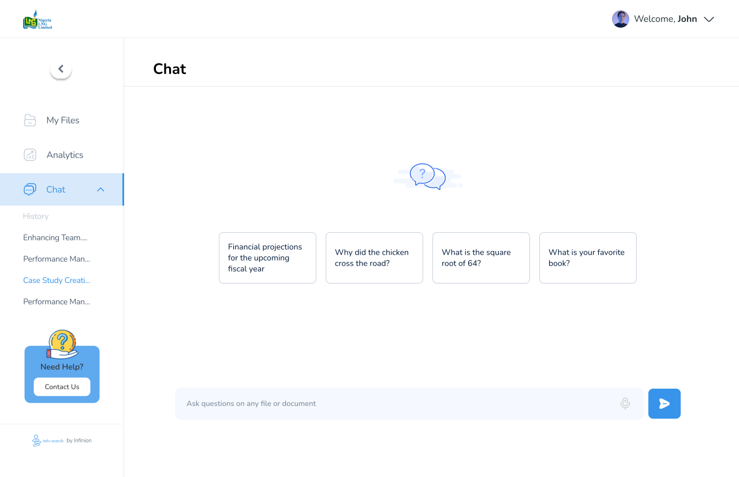Open the 'Enhancing Team...' chat history

[55, 237]
